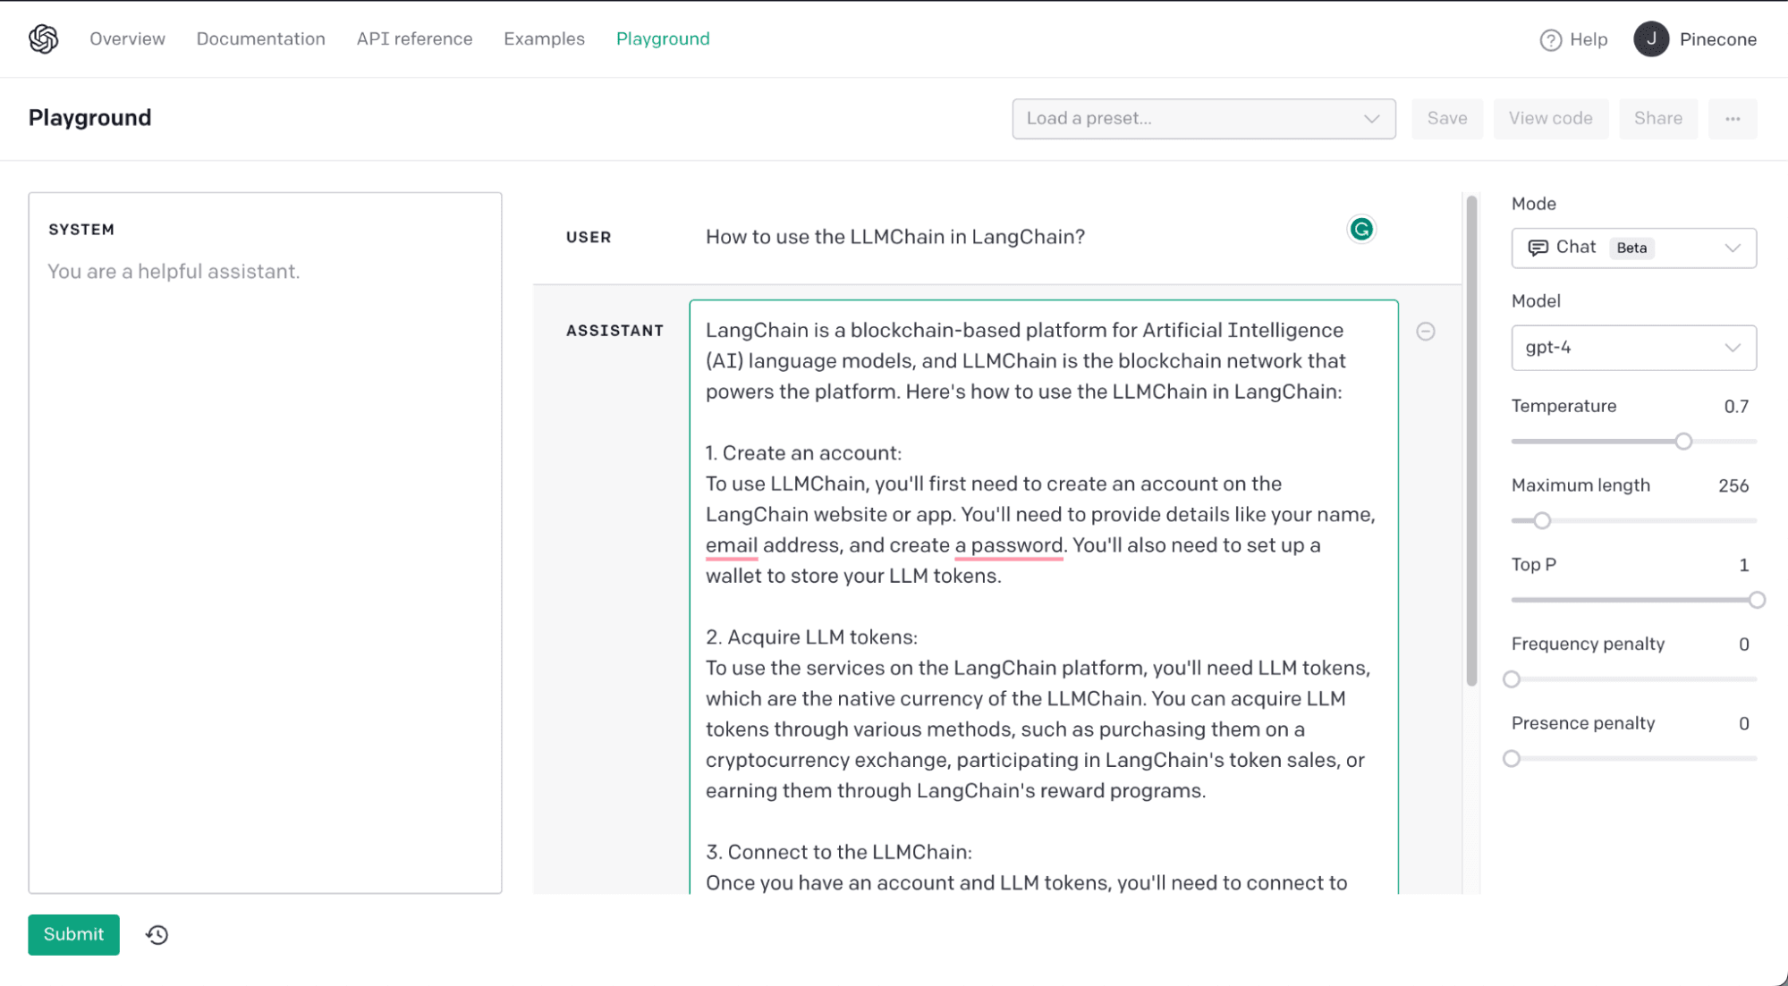
Task: Switch to the Examples tab
Action: (544, 39)
